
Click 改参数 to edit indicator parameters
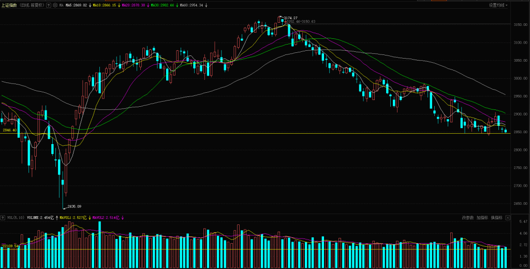tap(468, 218)
